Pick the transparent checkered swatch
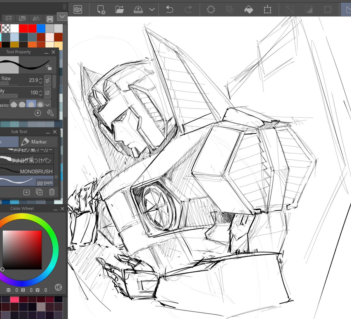Screen dimensions: 351x319 [6, 28]
